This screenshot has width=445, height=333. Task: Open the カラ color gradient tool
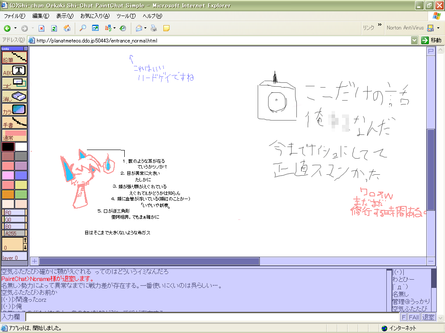tap(14, 110)
